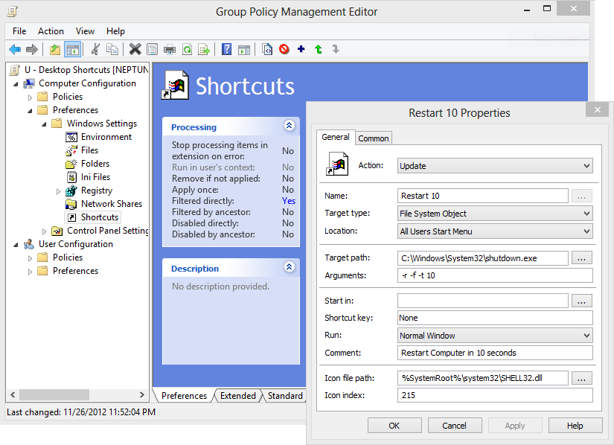Click the Help question mark toolbar icon

coord(225,48)
